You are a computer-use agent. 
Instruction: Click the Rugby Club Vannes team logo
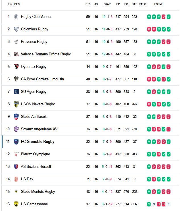16,17
